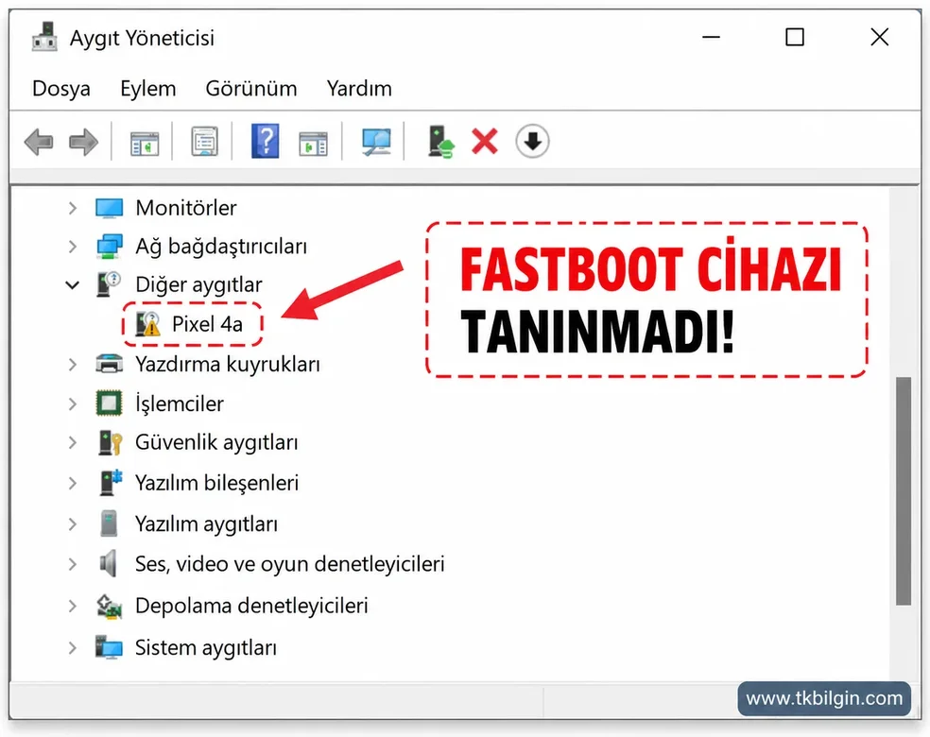Expand the Depolama denetleyicileri node
The width and height of the screenshot is (930, 737).
(73, 606)
